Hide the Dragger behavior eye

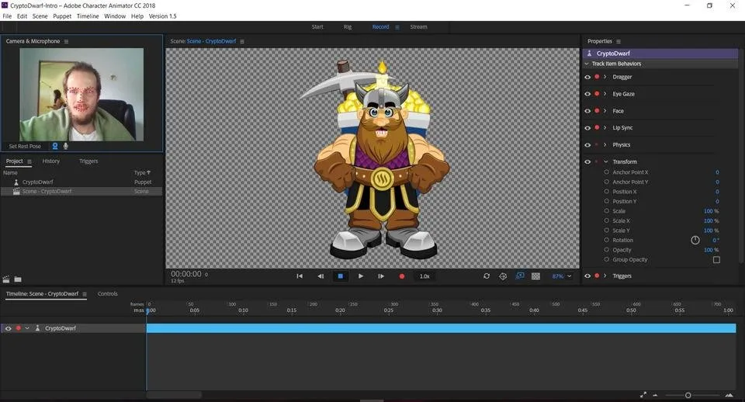pyautogui.click(x=587, y=77)
